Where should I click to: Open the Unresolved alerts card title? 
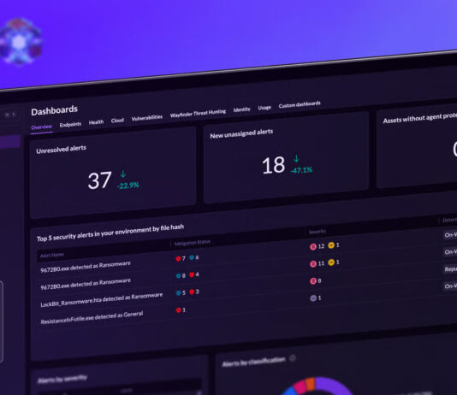click(62, 150)
